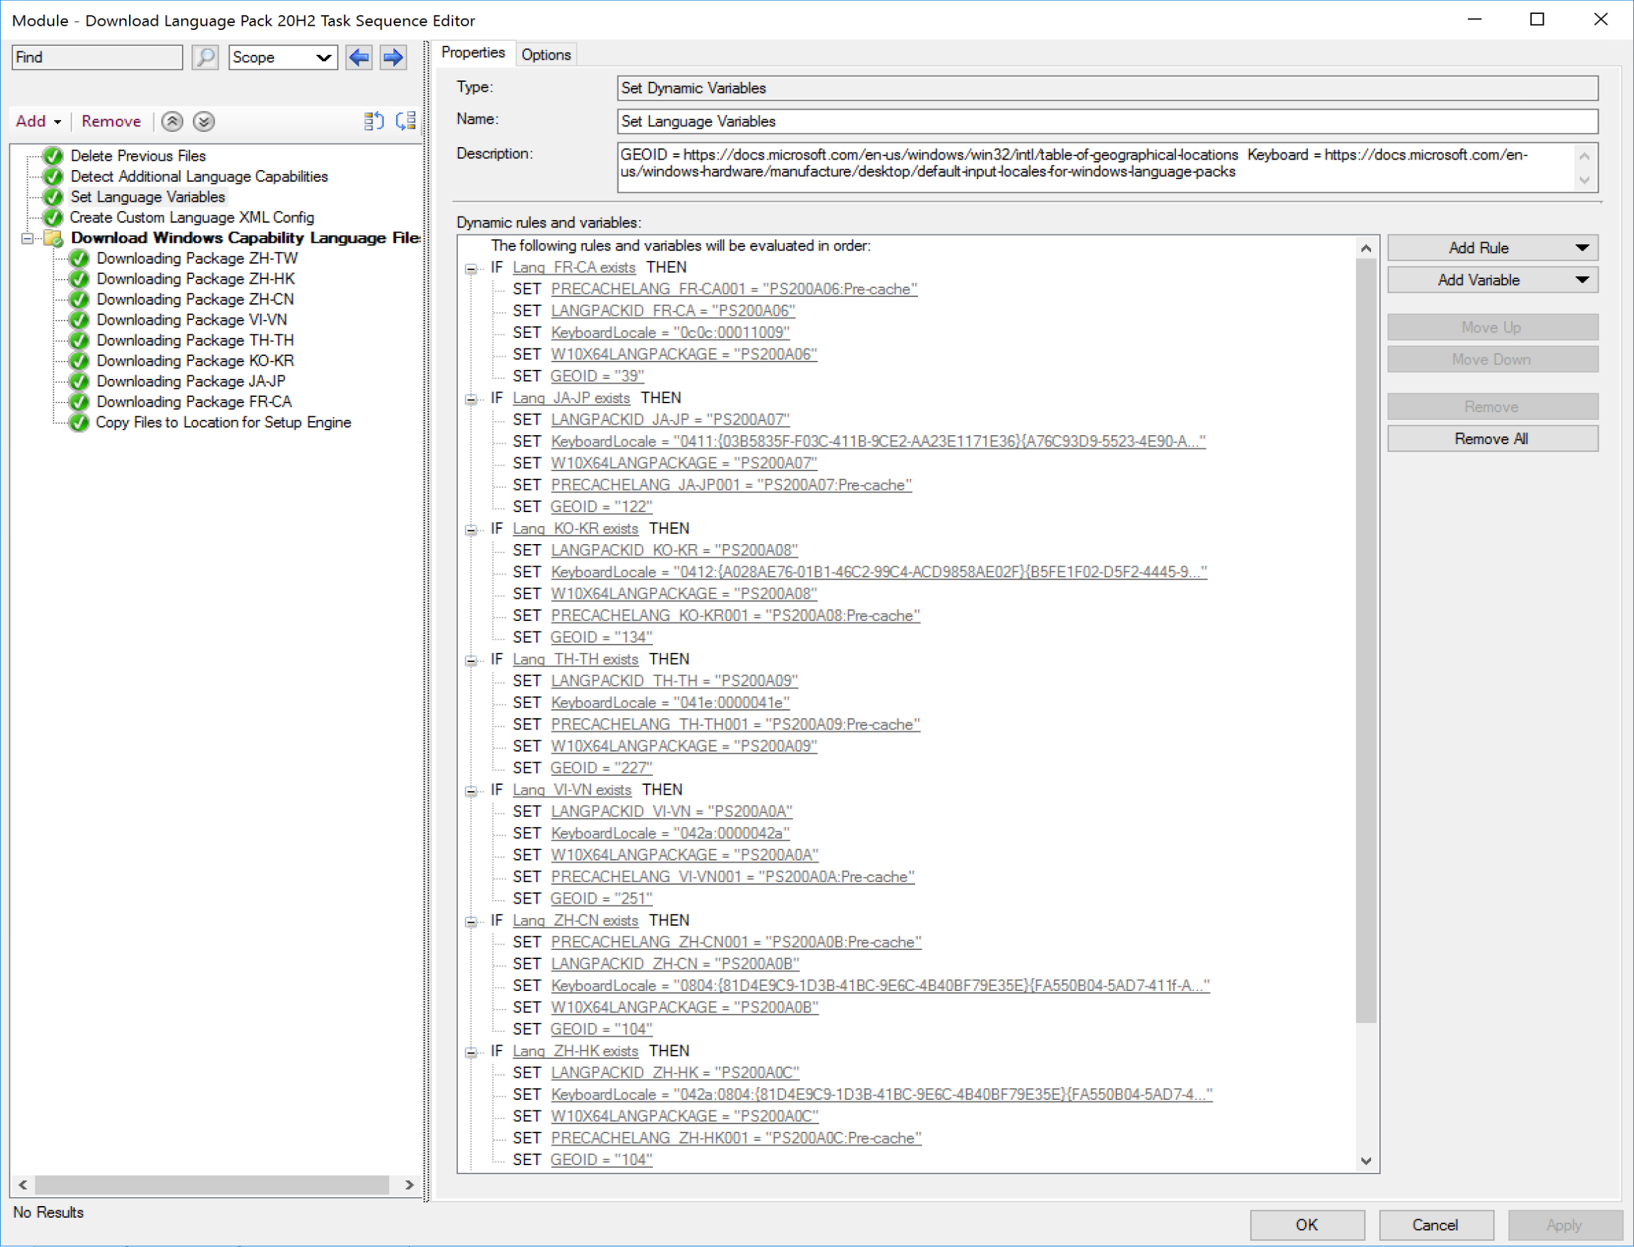Click the folder icon of Download Windows Capability group
This screenshot has height=1247, width=1634.
coord(53,238)
